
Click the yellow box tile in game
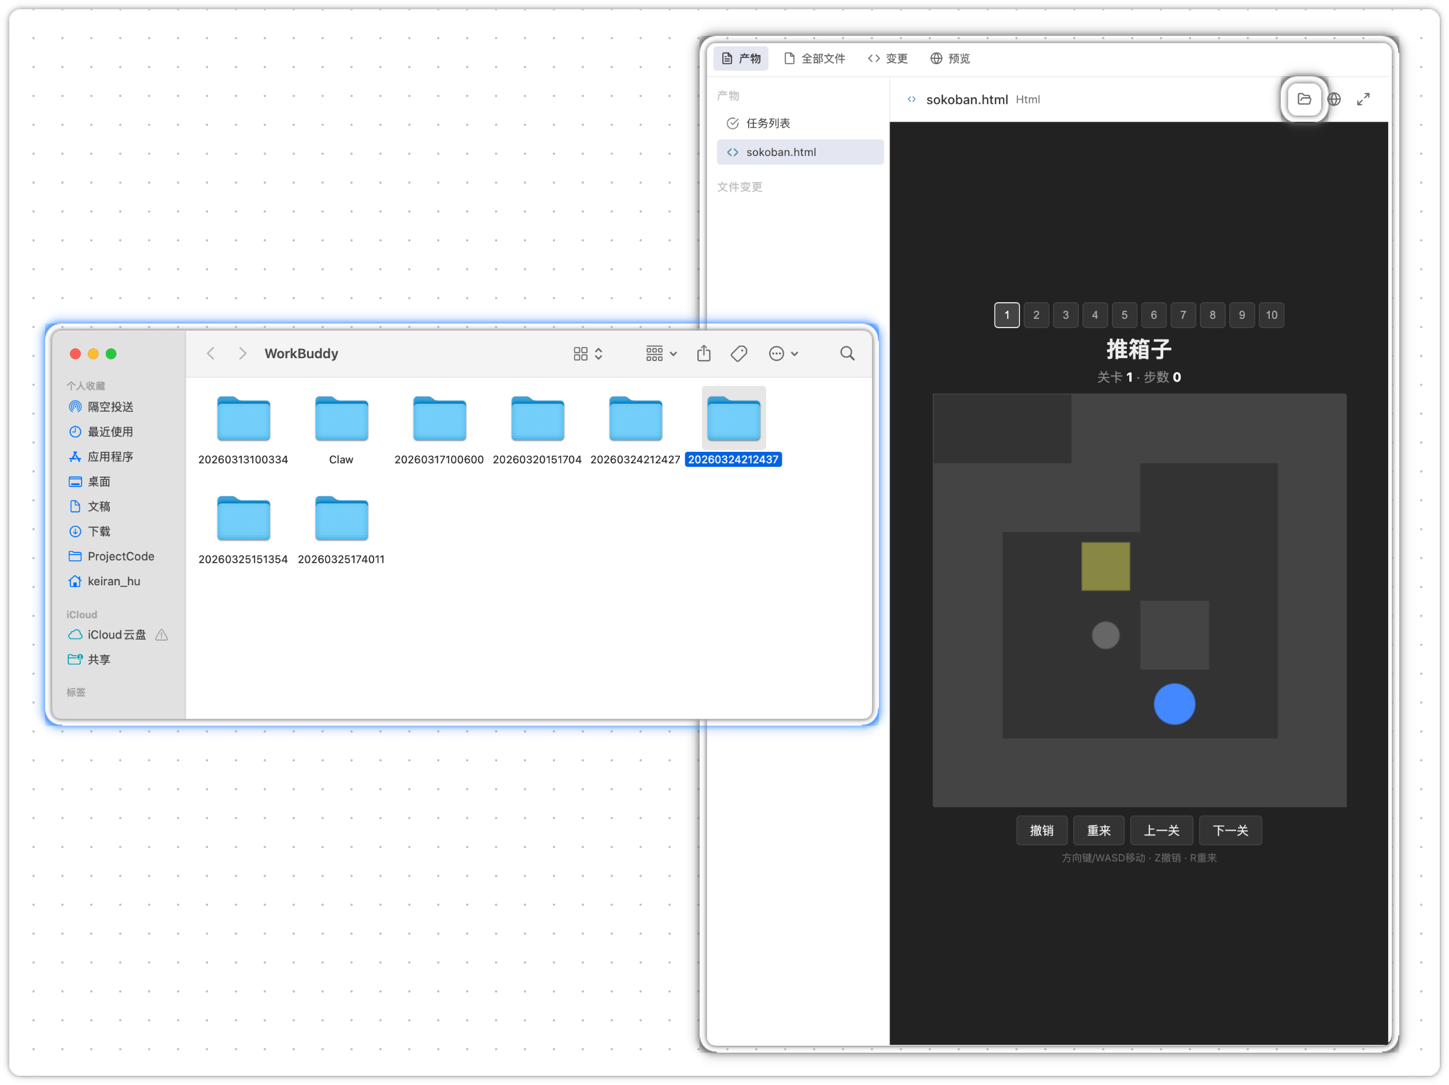[1105, 567]
